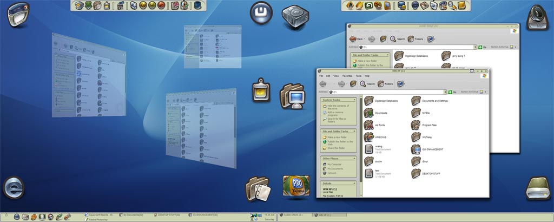554x222 pixels.
Task: Click Back button in AUDIO DRIVE (D:) window
Action: tap(357, 39)
